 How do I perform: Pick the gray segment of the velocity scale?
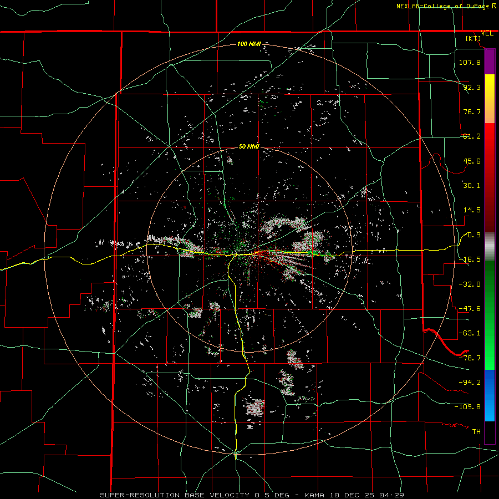[x=490, y=247]
